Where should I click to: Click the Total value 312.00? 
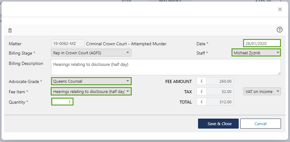(220, 102)
